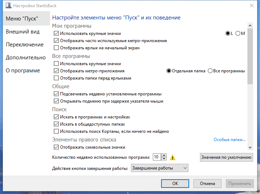Toggle Подсвечивать недавно установленные программы

click(x=56, y=94)
